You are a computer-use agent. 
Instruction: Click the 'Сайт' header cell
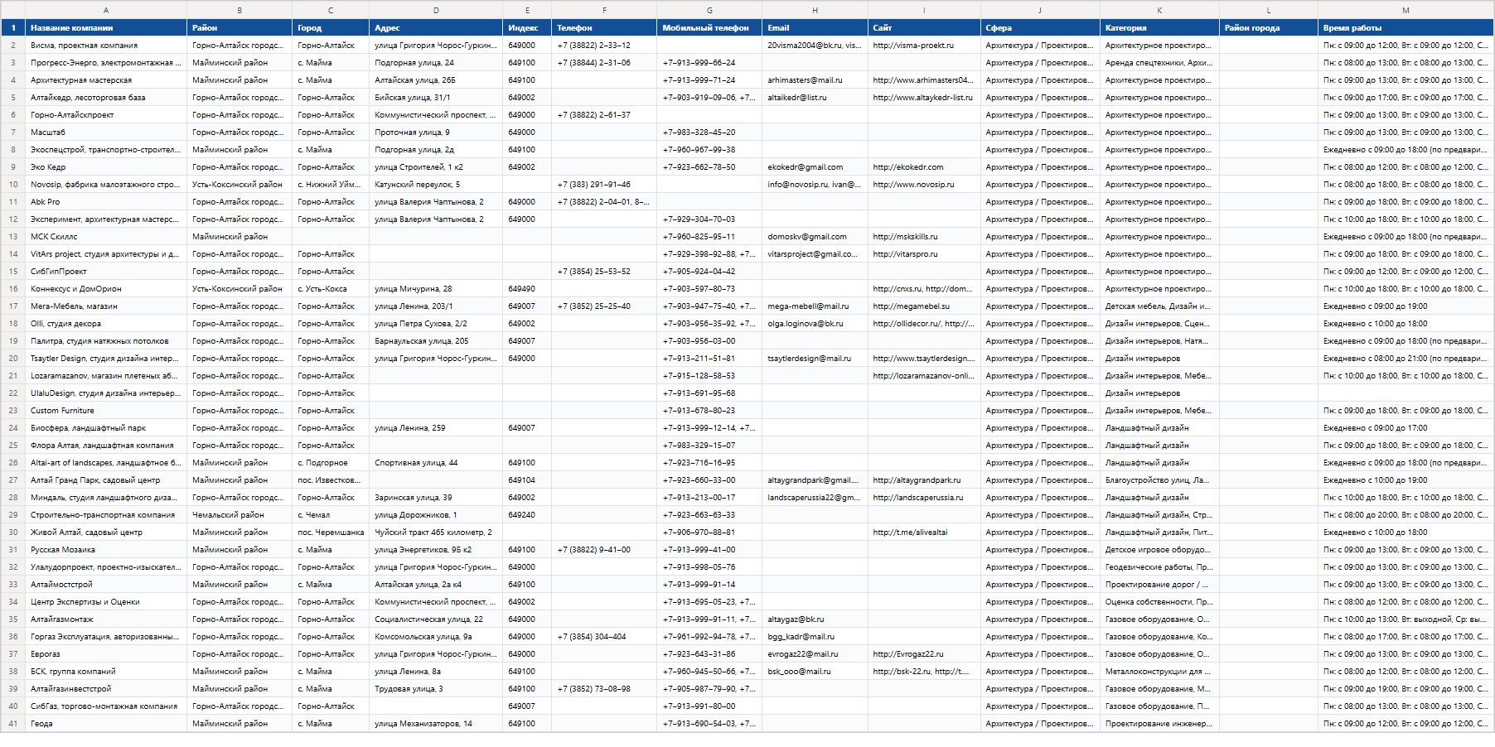(x=924, y=28)
